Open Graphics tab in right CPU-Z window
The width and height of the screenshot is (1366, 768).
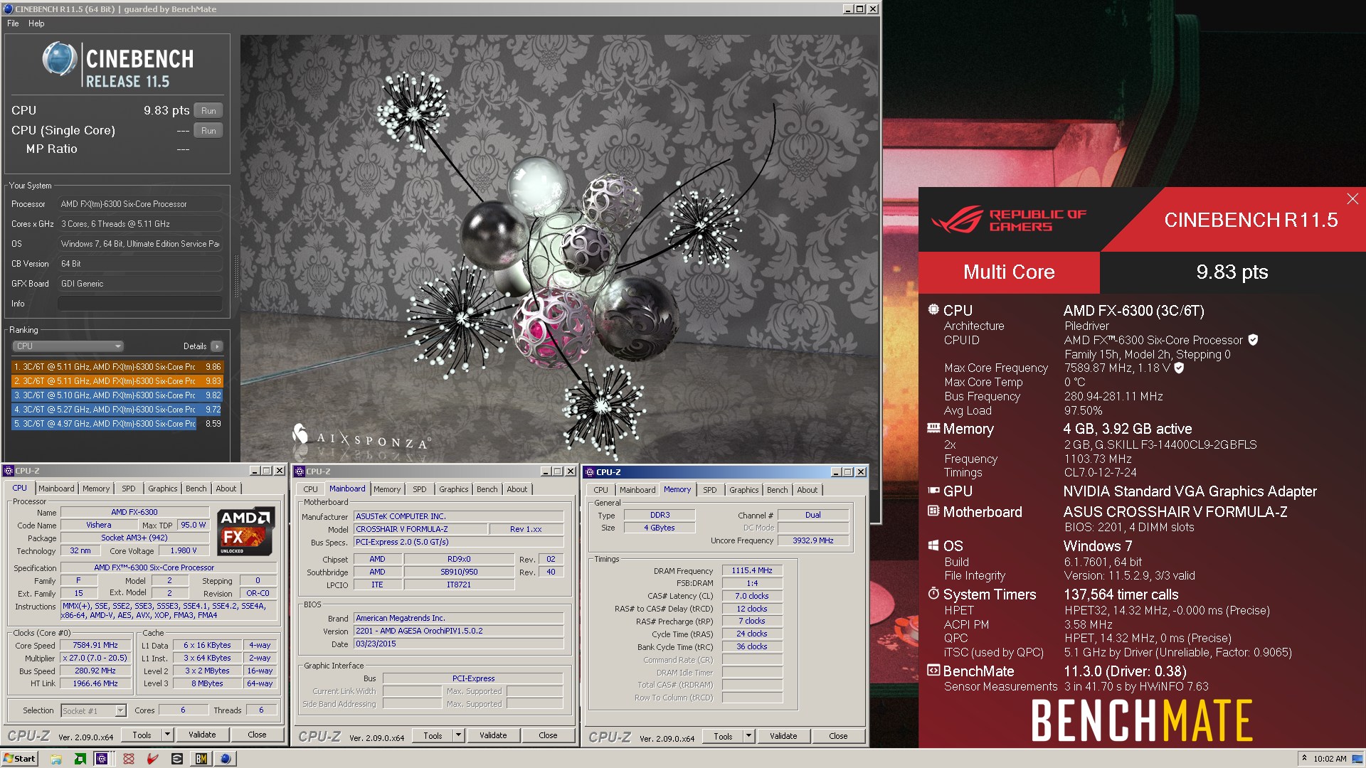tap(744, 490)
